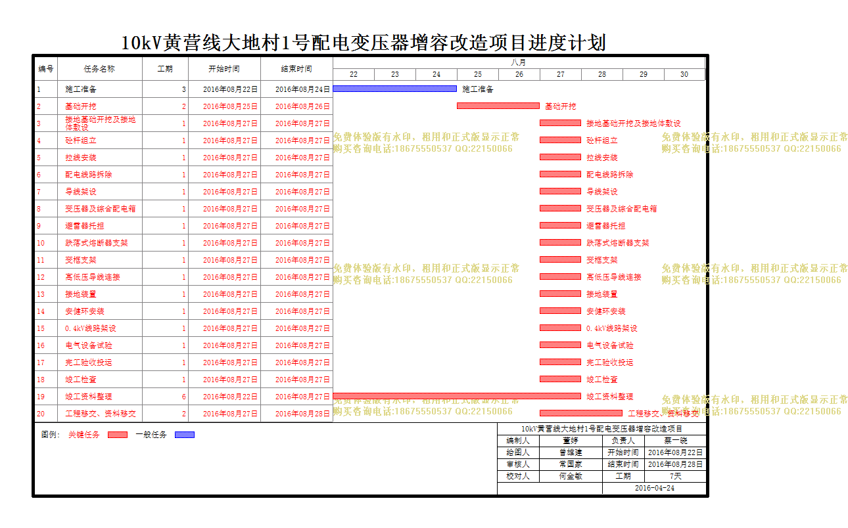Image resolution: width=848 pixels, height=528 pixels.
Task: Click the project name in the title block
Action: click(602, 429)
